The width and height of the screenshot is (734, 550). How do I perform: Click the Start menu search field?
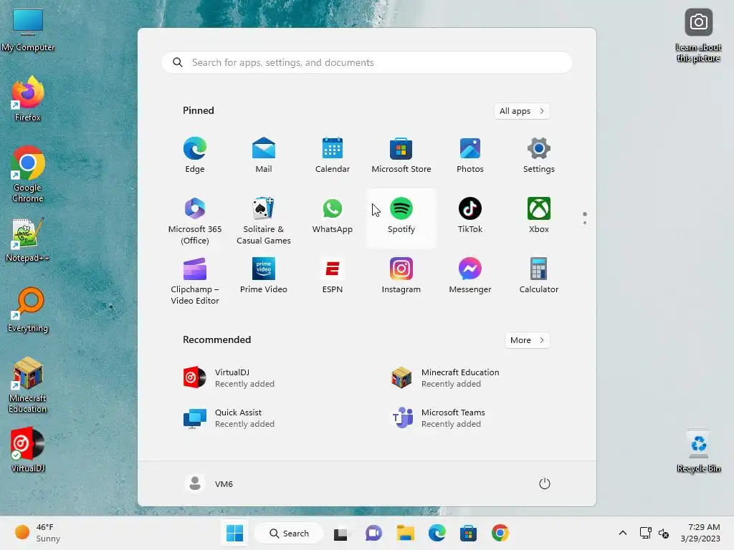coord(367,63)
